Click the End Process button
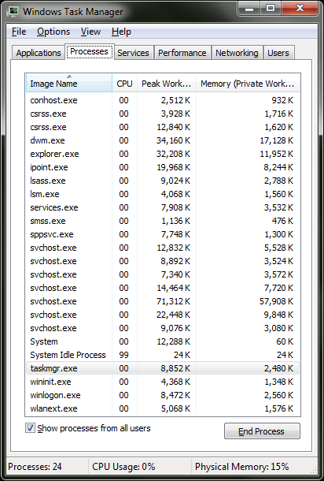324x481 pixels. (x=262, y=431)
